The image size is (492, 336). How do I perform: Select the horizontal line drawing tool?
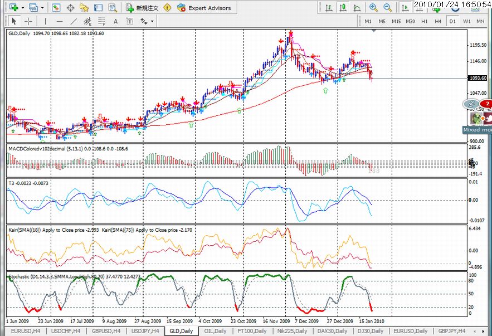tap(59, 21)
